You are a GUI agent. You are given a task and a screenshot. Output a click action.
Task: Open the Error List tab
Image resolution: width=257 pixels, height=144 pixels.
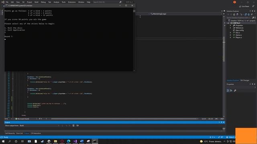click(20, 133)
